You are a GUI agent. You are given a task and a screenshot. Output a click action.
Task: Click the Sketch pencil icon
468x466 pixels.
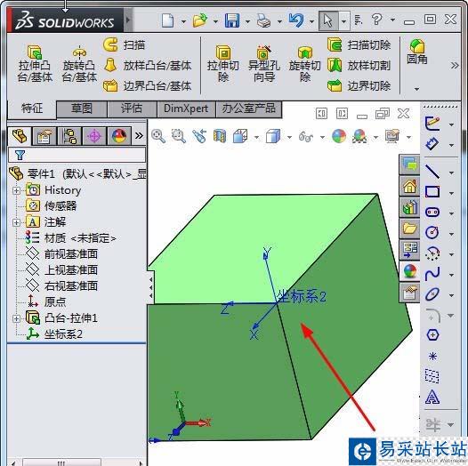point(432,124)
